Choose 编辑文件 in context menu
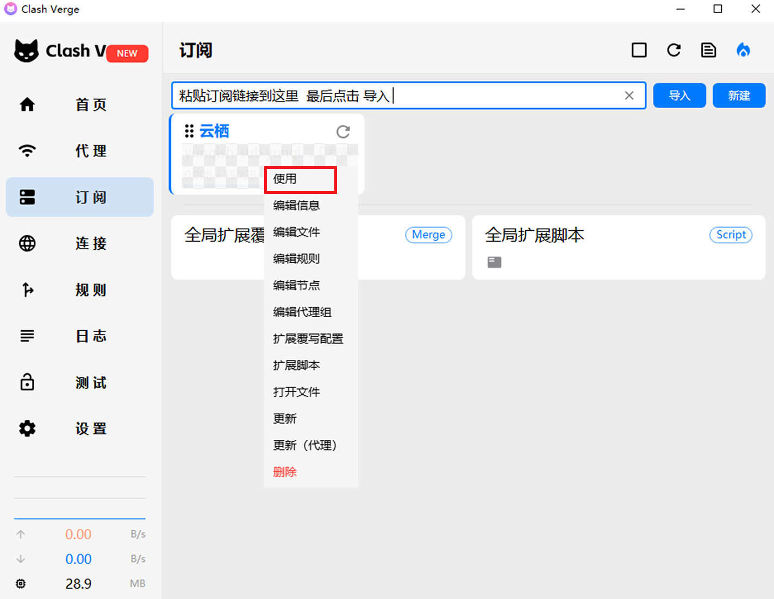774x599 pixels. (311, 232)
